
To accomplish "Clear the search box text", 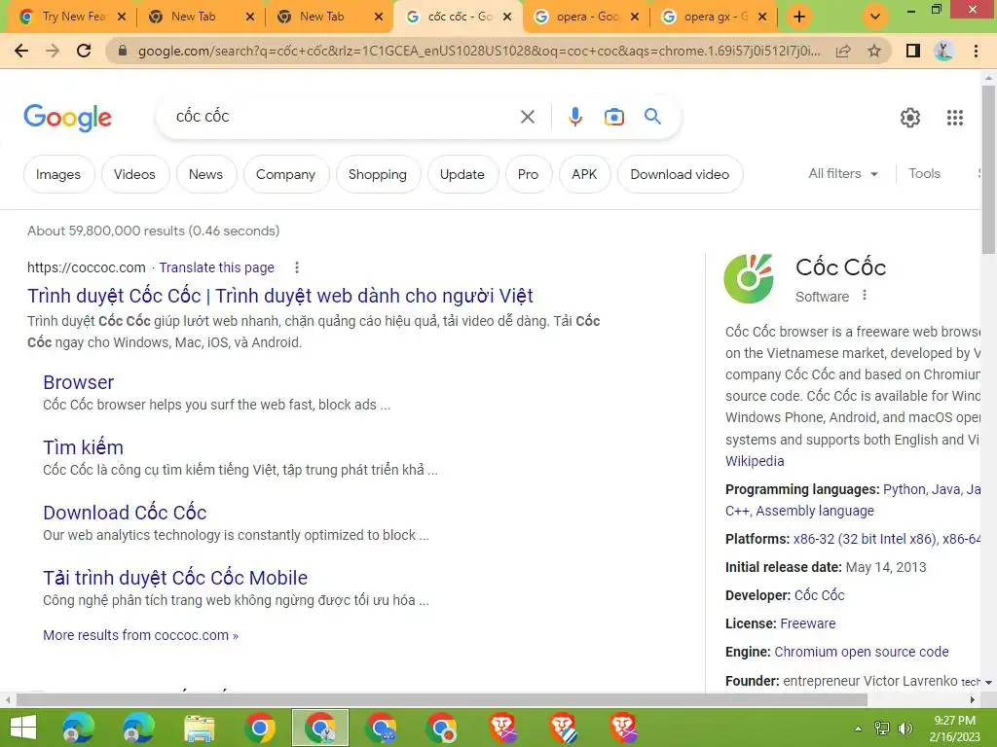I will coord(527,117).
